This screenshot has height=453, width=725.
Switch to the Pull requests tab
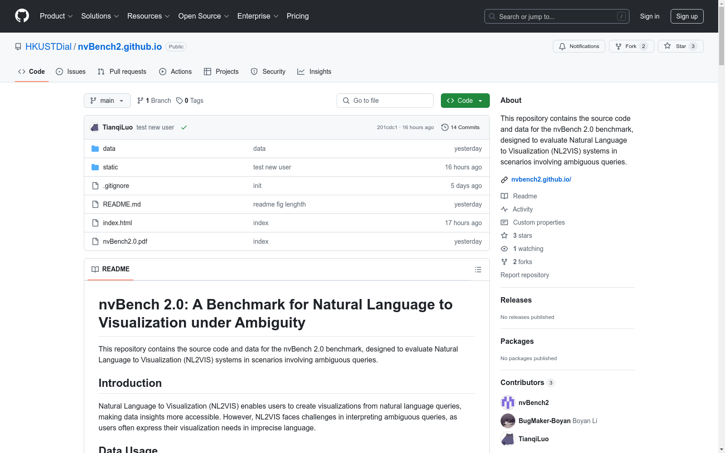122,72
